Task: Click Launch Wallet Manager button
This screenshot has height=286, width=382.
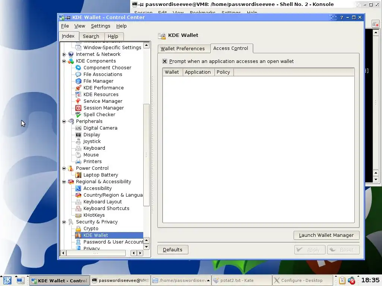Action: 326,235
